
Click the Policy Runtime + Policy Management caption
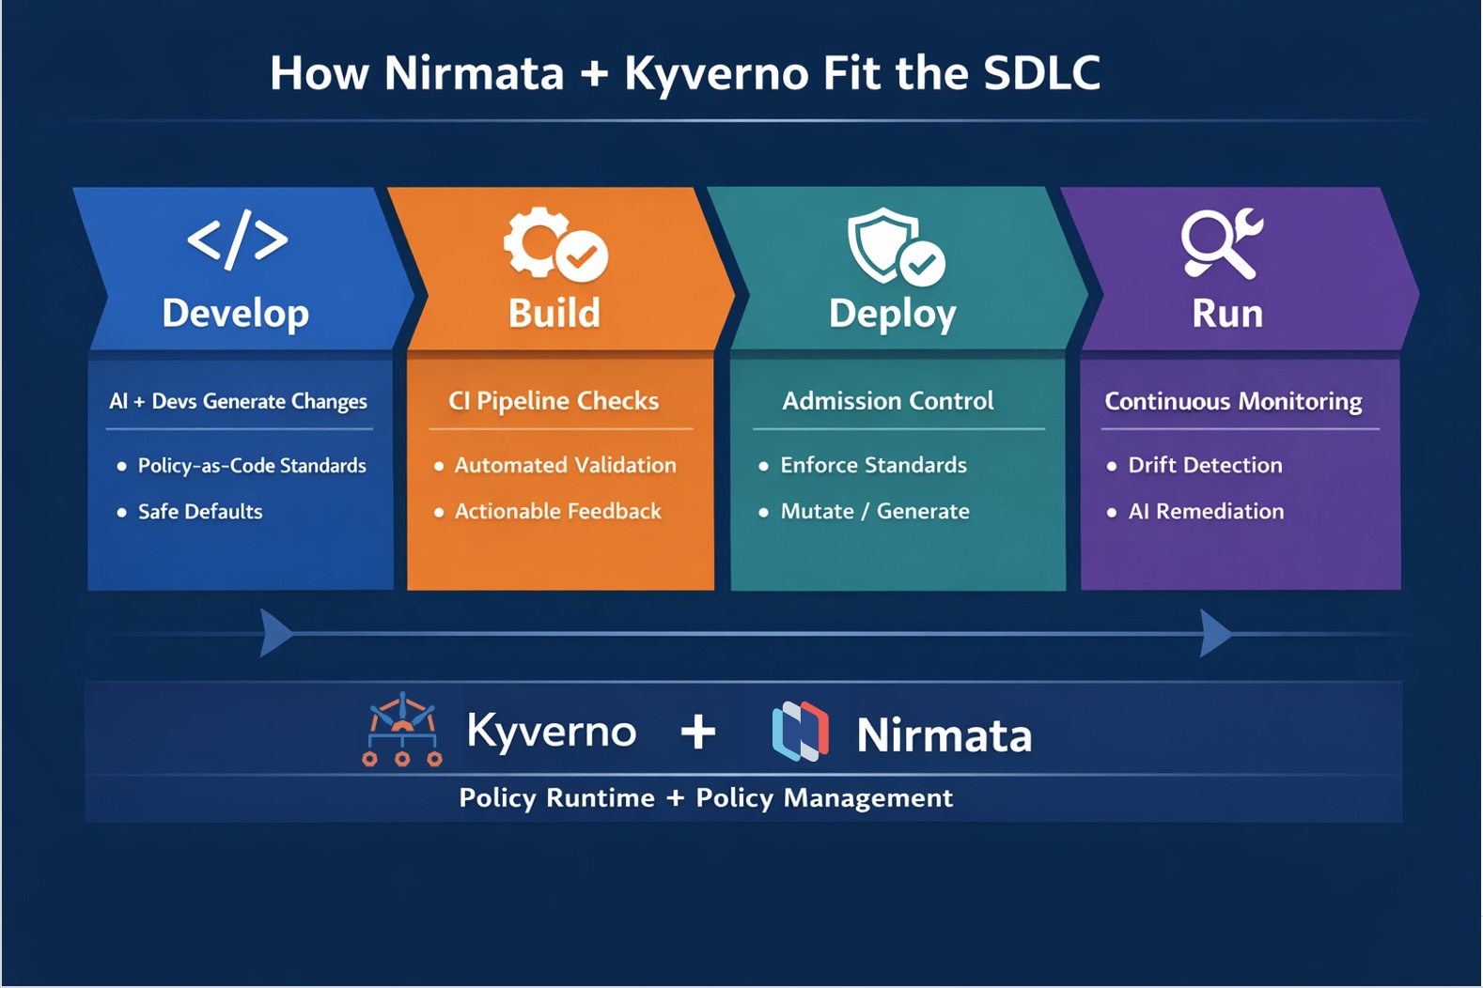click(x=705, y=798)
